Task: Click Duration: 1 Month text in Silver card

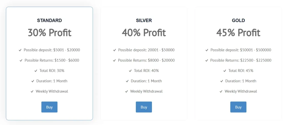Action: point(146,81)
